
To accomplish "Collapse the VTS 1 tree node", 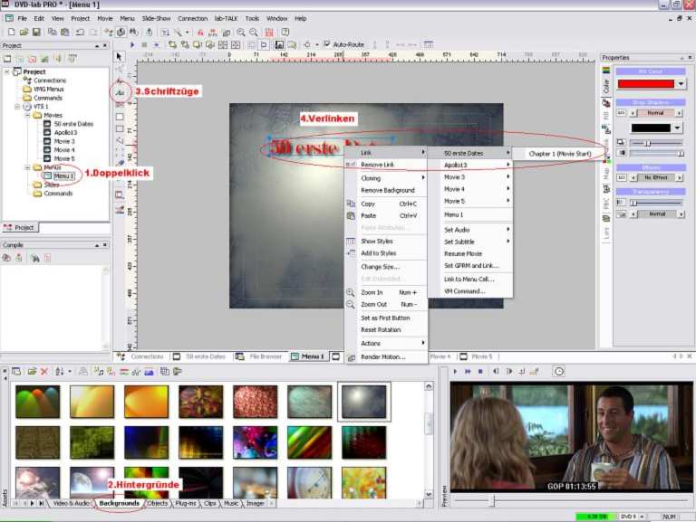I will pos(16,107).
